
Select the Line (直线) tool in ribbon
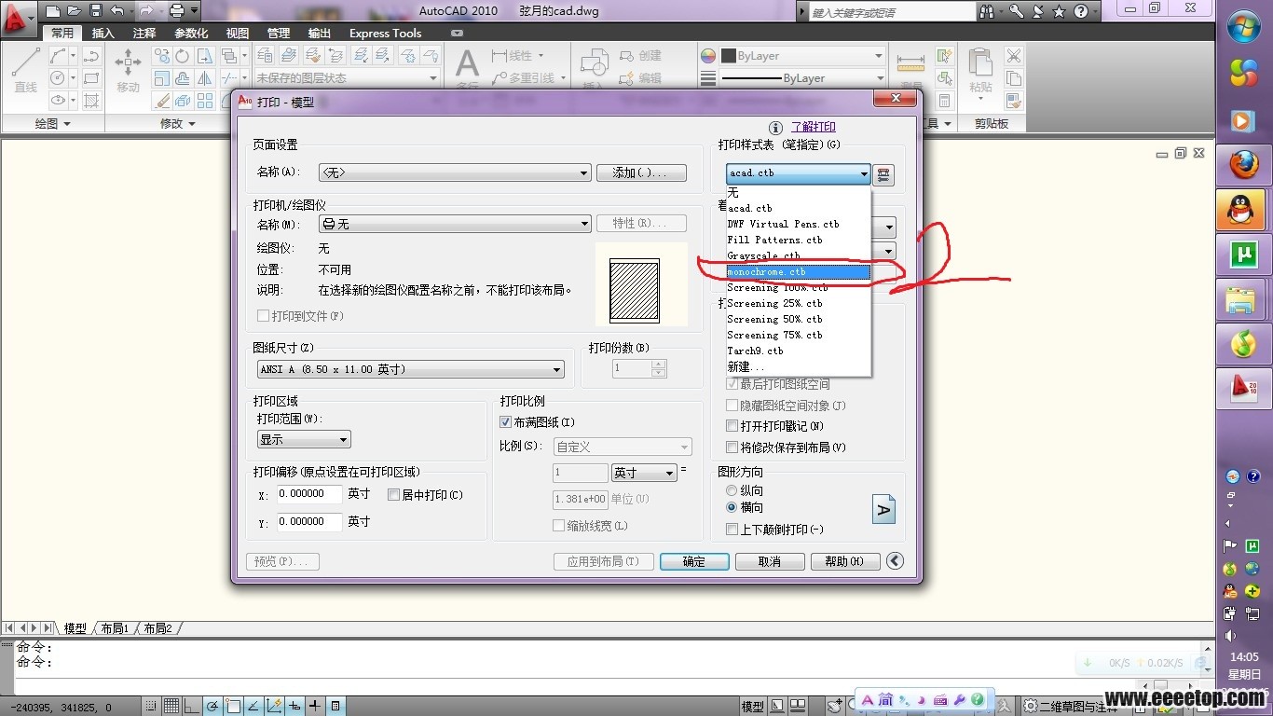[x=25, y=70]
